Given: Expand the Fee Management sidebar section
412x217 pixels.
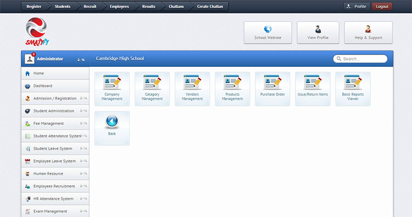Looking at the screenshot, I should click(55, 123).
